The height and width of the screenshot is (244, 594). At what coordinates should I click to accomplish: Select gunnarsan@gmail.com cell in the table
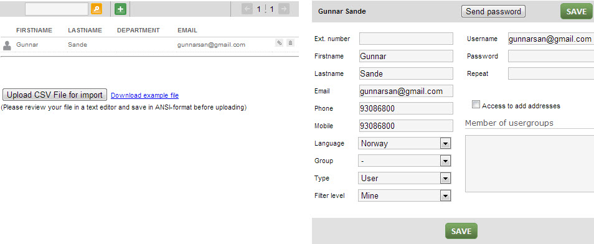coord(211,45)
